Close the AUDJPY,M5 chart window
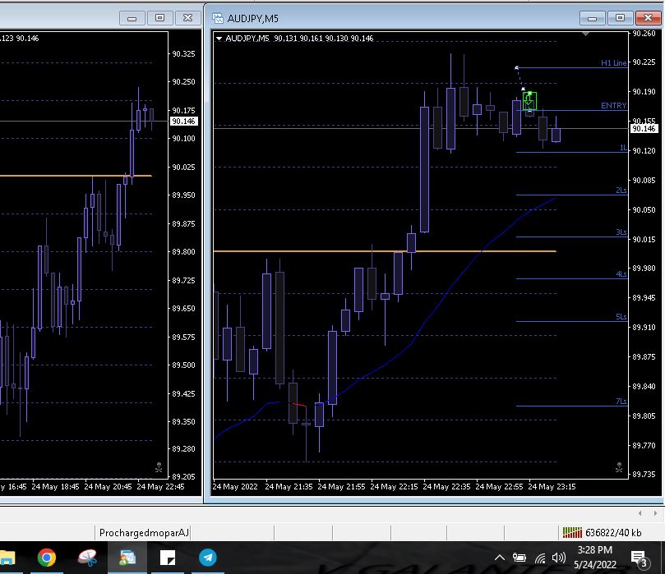This screenshot has width=665, height=574. (648, 18)
